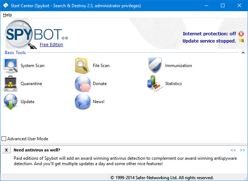Click the Internet protection: off status text
248x181 pixels.
[x=209, y=34]
